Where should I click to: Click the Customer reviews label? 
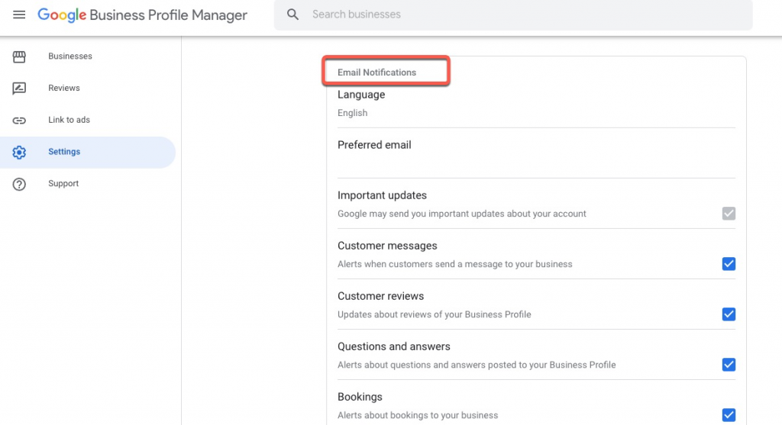(380, 296)
